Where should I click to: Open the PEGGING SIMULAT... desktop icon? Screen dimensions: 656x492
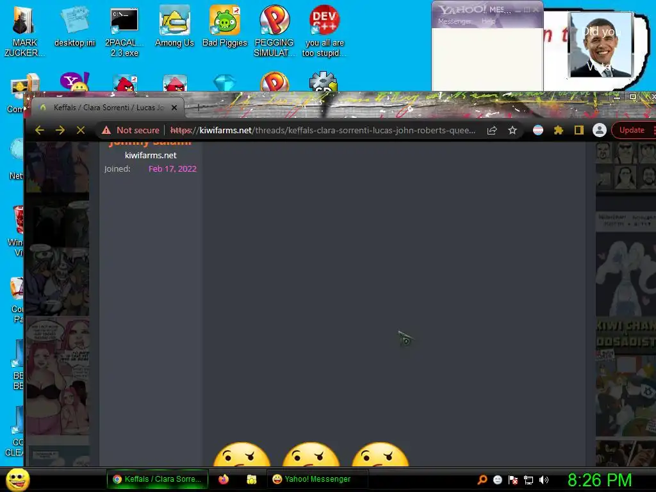click(274, 31)
